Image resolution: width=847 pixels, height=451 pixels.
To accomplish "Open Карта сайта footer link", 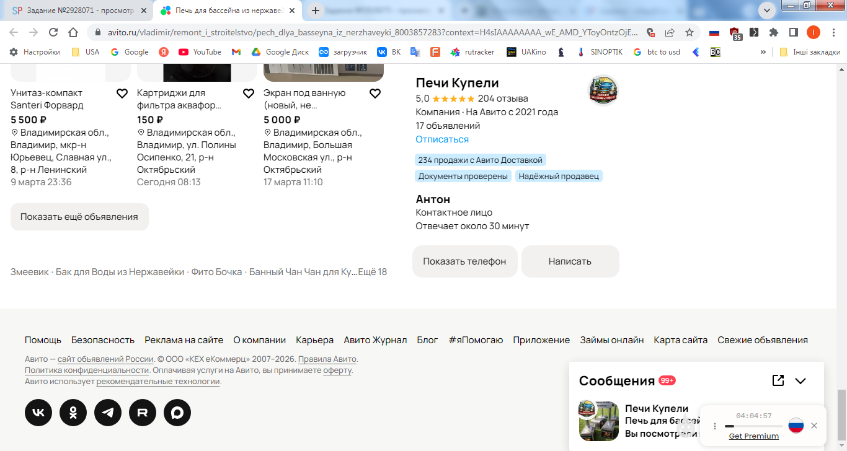I will pos(681,340).
